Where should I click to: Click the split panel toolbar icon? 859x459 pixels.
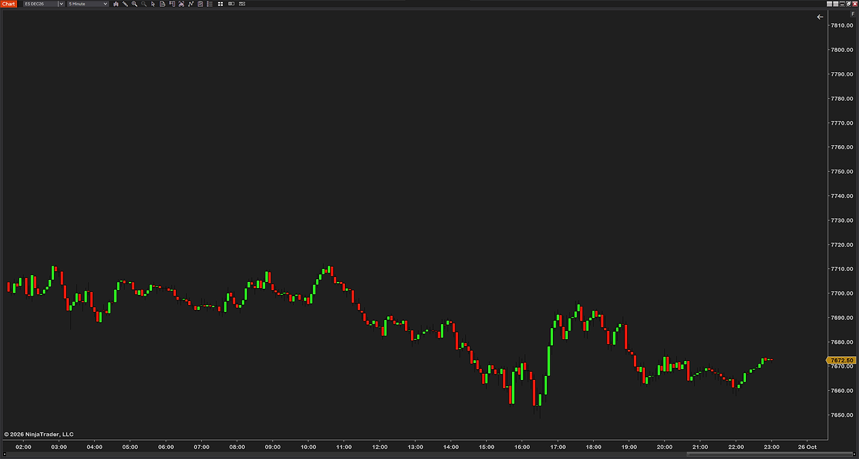click(231, 4)
